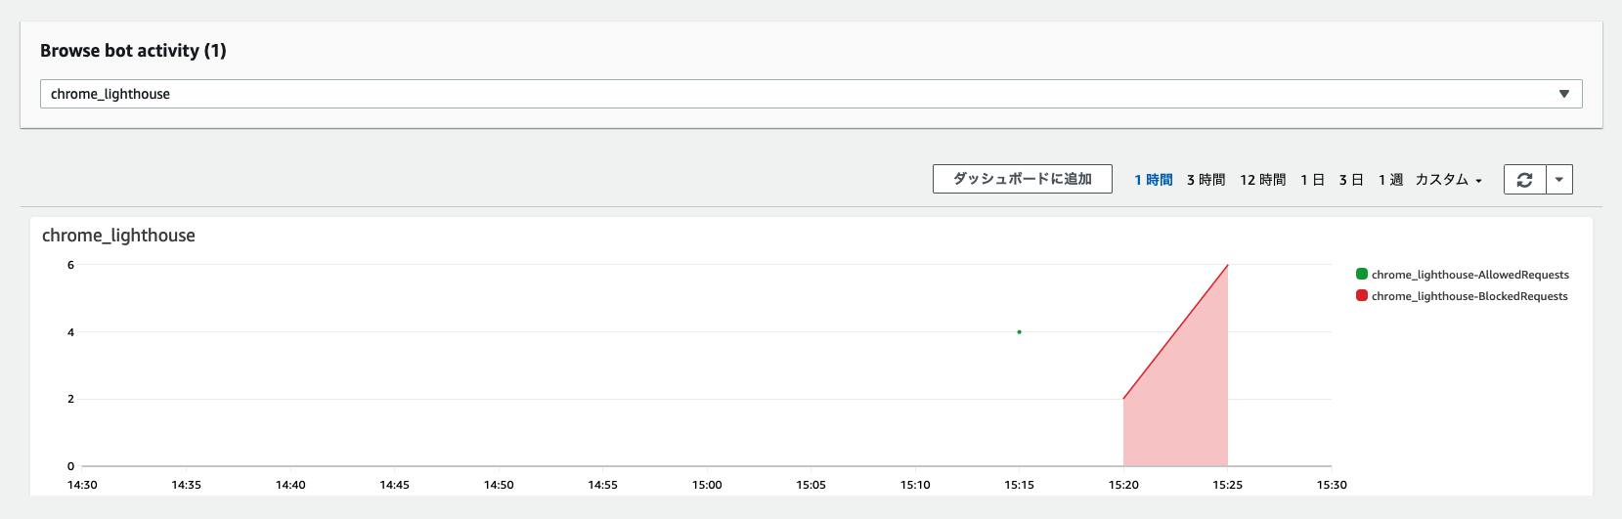The image size is (1622, 519).
Task: Click the 15:30 x-axis label
Action: (x=1332, y=485)
